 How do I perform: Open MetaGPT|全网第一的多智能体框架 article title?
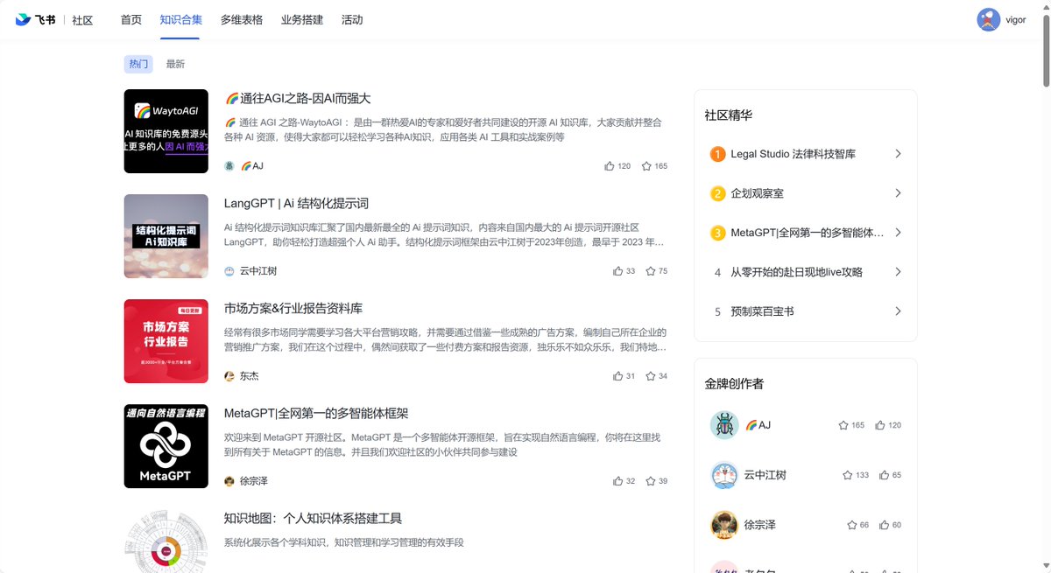click(316, 414)
